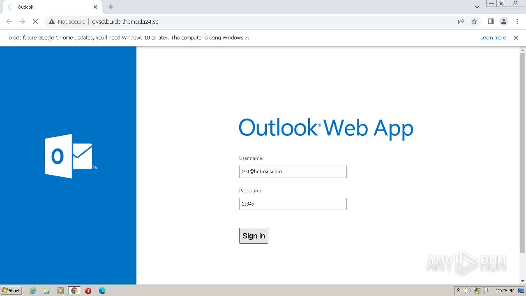Click the browser back arrow
Screen dimensions: 526x296
[9, 21]
